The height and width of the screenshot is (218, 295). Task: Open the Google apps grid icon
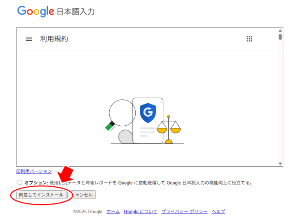249,39
